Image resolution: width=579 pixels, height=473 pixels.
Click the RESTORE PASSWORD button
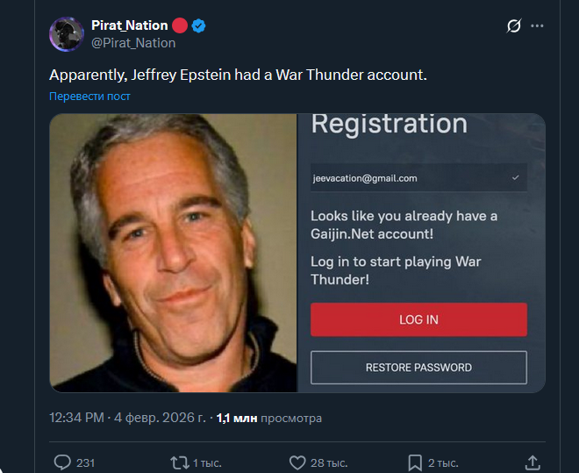pos(418,368)
